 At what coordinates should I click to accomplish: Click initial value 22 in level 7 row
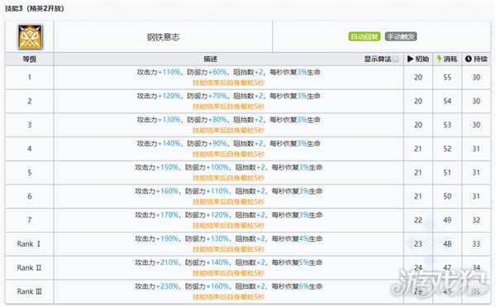418,220
